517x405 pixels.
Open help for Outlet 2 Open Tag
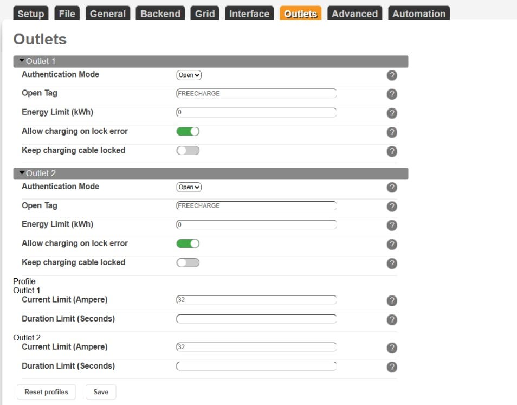tap(392, 207)
